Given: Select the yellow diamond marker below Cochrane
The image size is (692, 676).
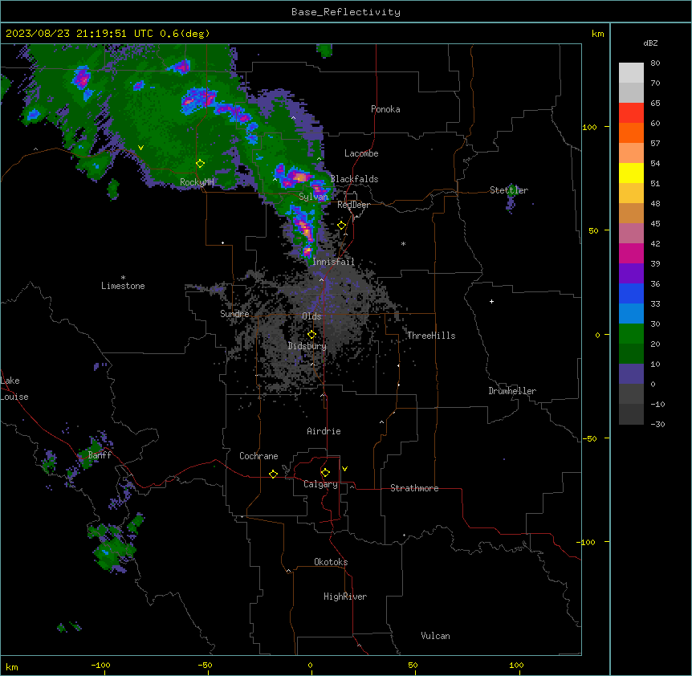Looking at the screenshot, I should 273,474.
